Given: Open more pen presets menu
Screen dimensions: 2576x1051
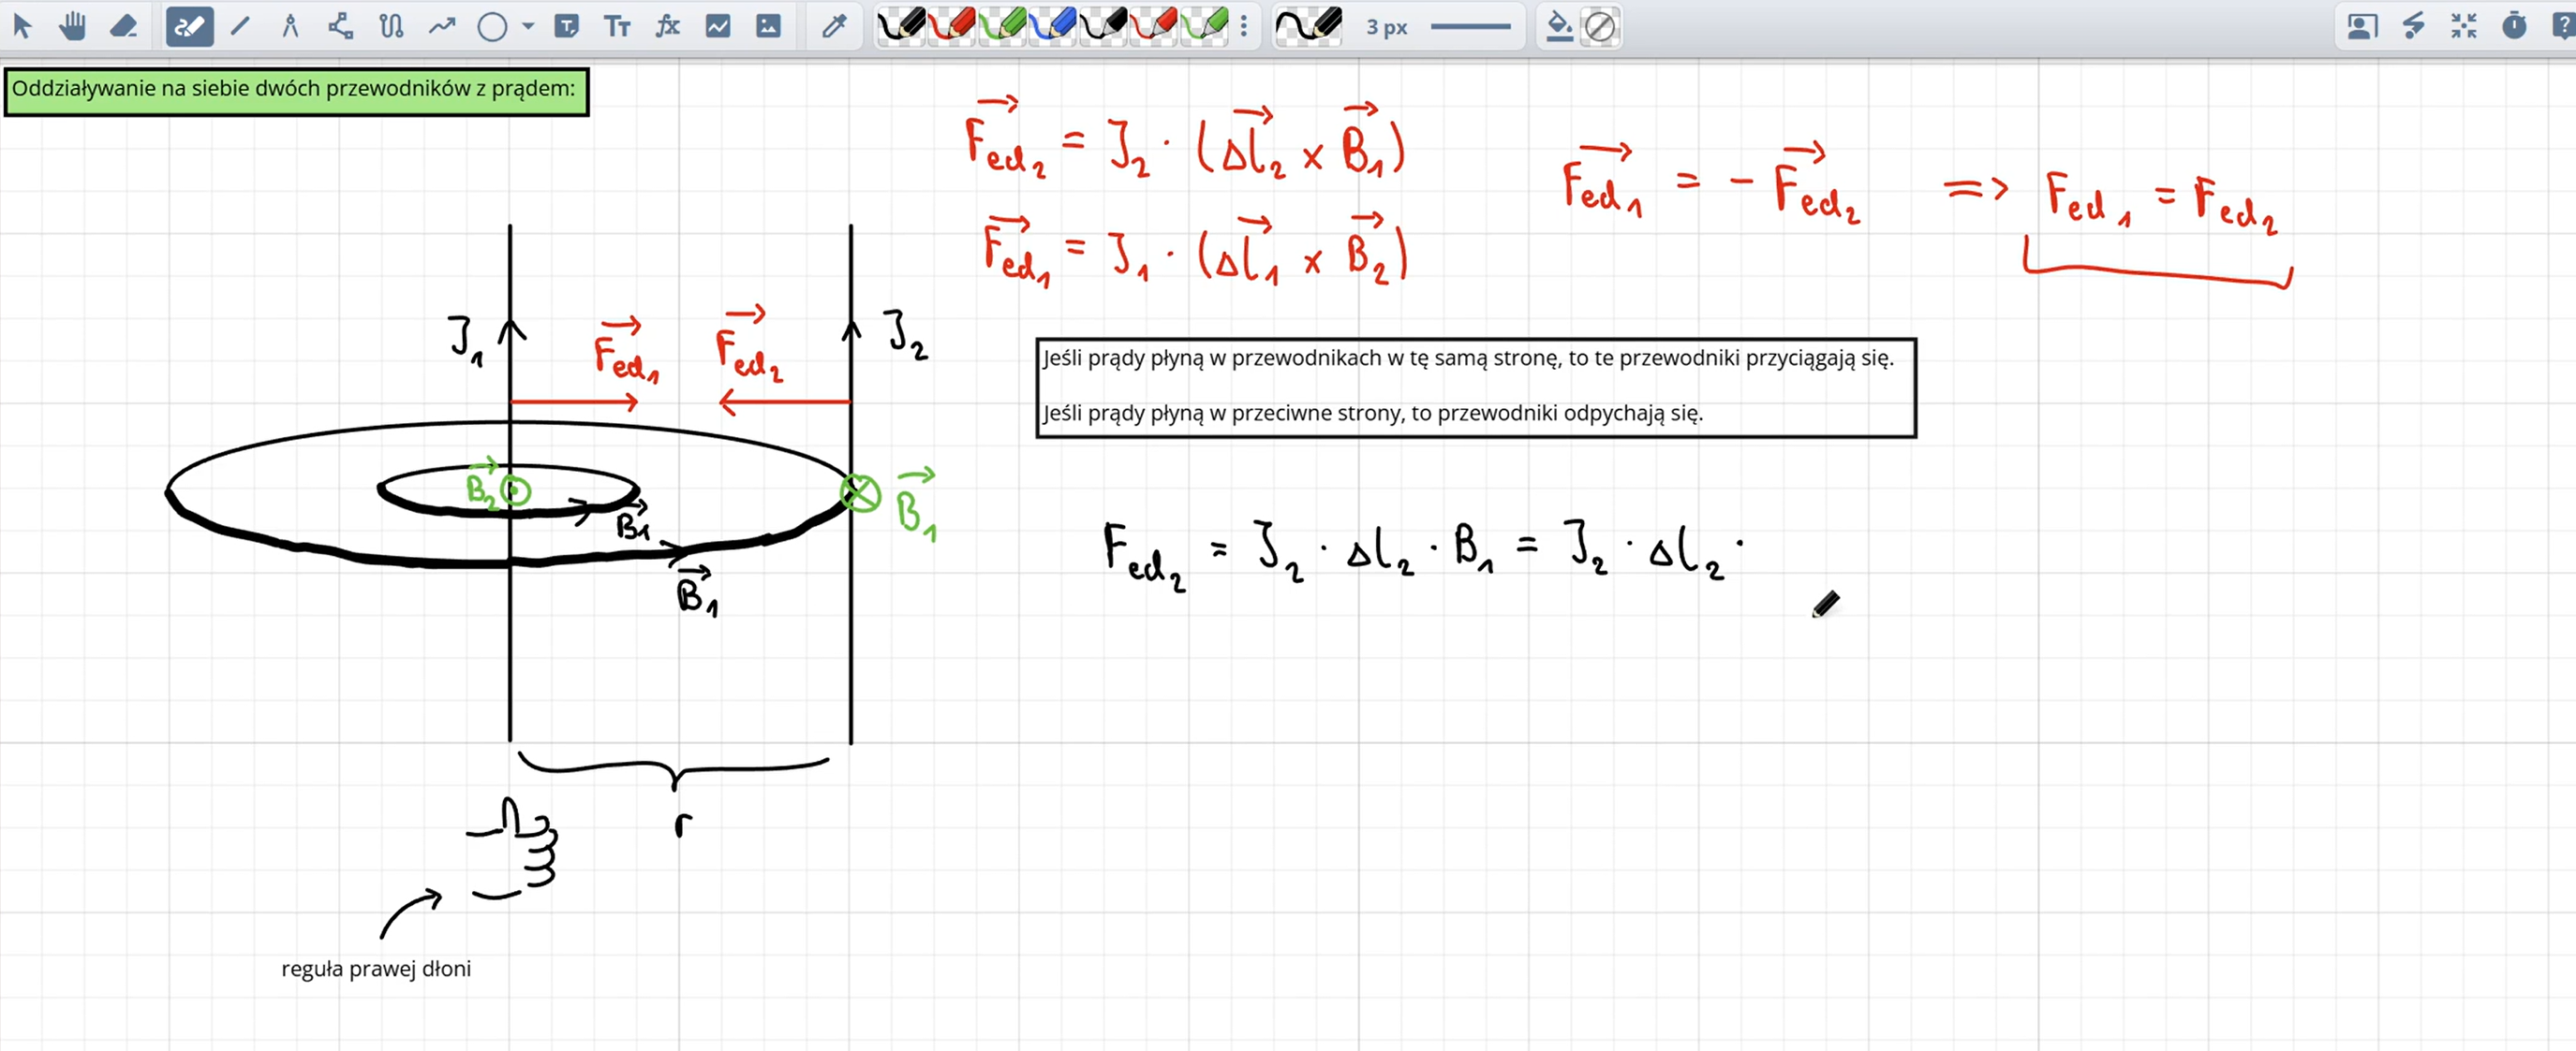Looking at the screenshot, I should coord(1244,26).
